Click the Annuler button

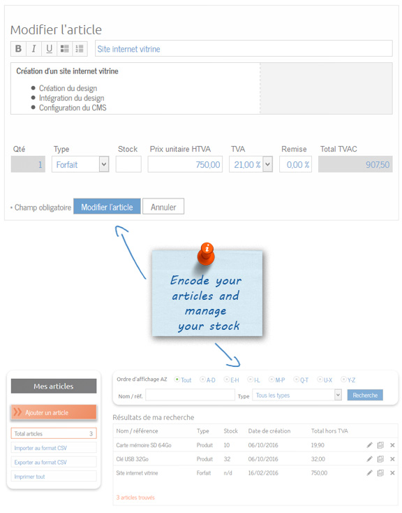pos(163,206)
